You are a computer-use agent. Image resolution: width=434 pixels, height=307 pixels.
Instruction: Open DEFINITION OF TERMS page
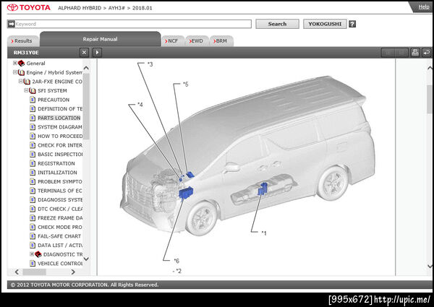tap(60, 109)
